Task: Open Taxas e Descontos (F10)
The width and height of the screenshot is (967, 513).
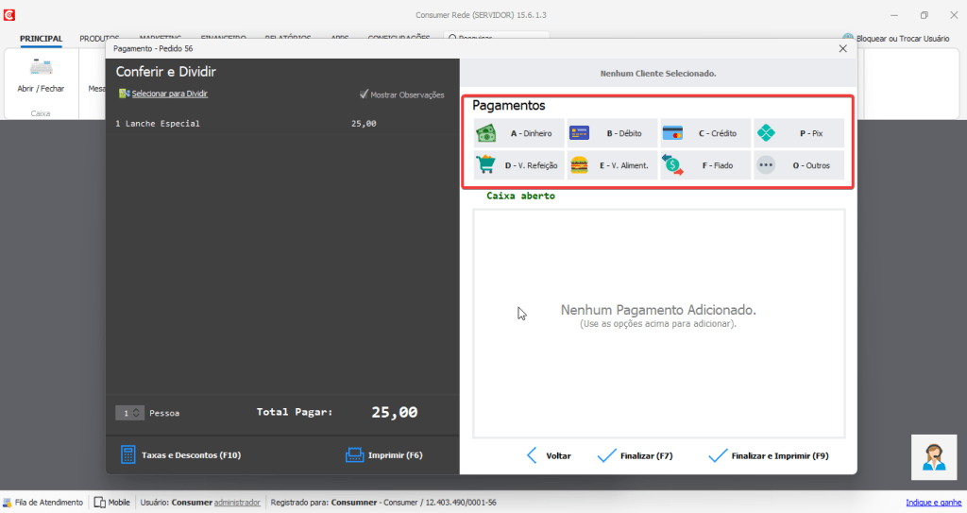Action: 180,454
